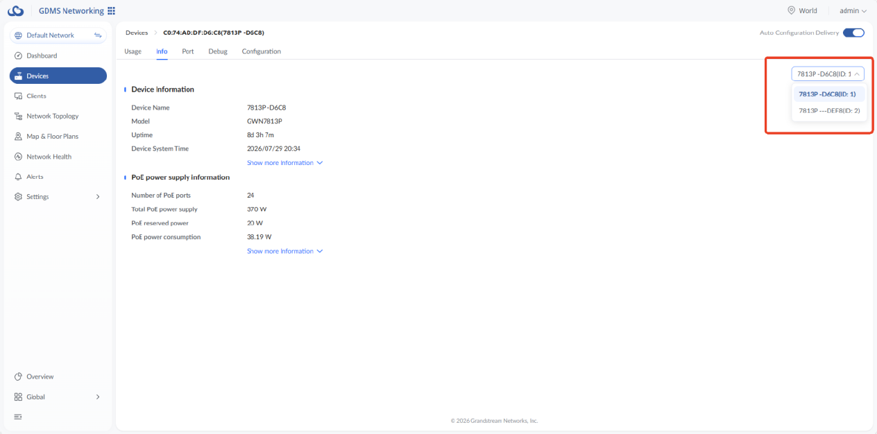Show more information under Device information
The height and width of the screenshot is (434, 877).
[x=285, y=163]
